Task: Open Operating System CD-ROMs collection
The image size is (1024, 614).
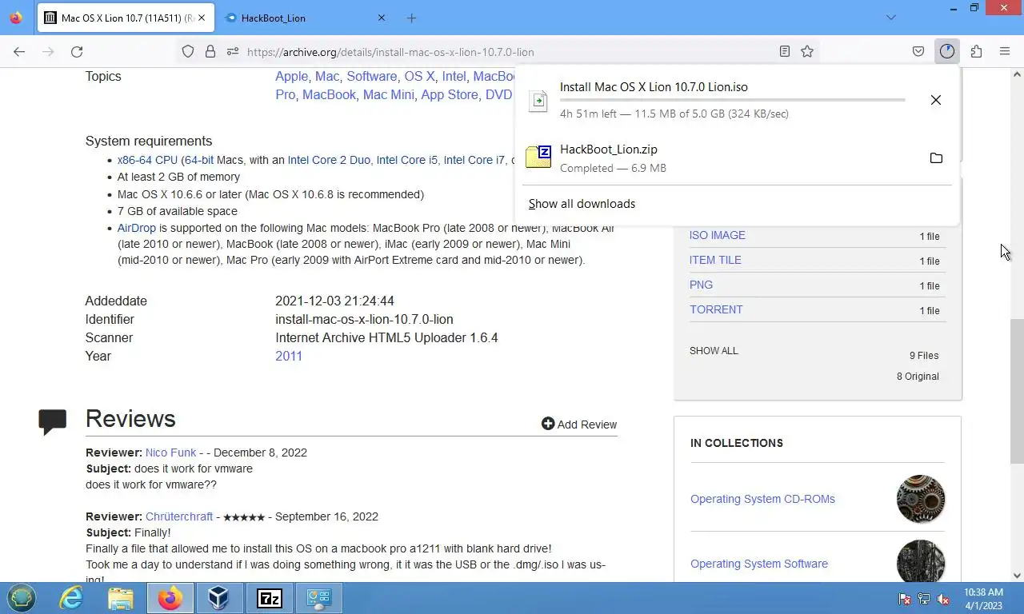Action: [762, 499]
